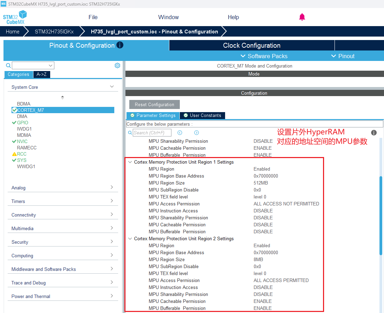Switch to Clock Configuration tab
Screen dimensions: 384x313
click(x=252, y=45)
